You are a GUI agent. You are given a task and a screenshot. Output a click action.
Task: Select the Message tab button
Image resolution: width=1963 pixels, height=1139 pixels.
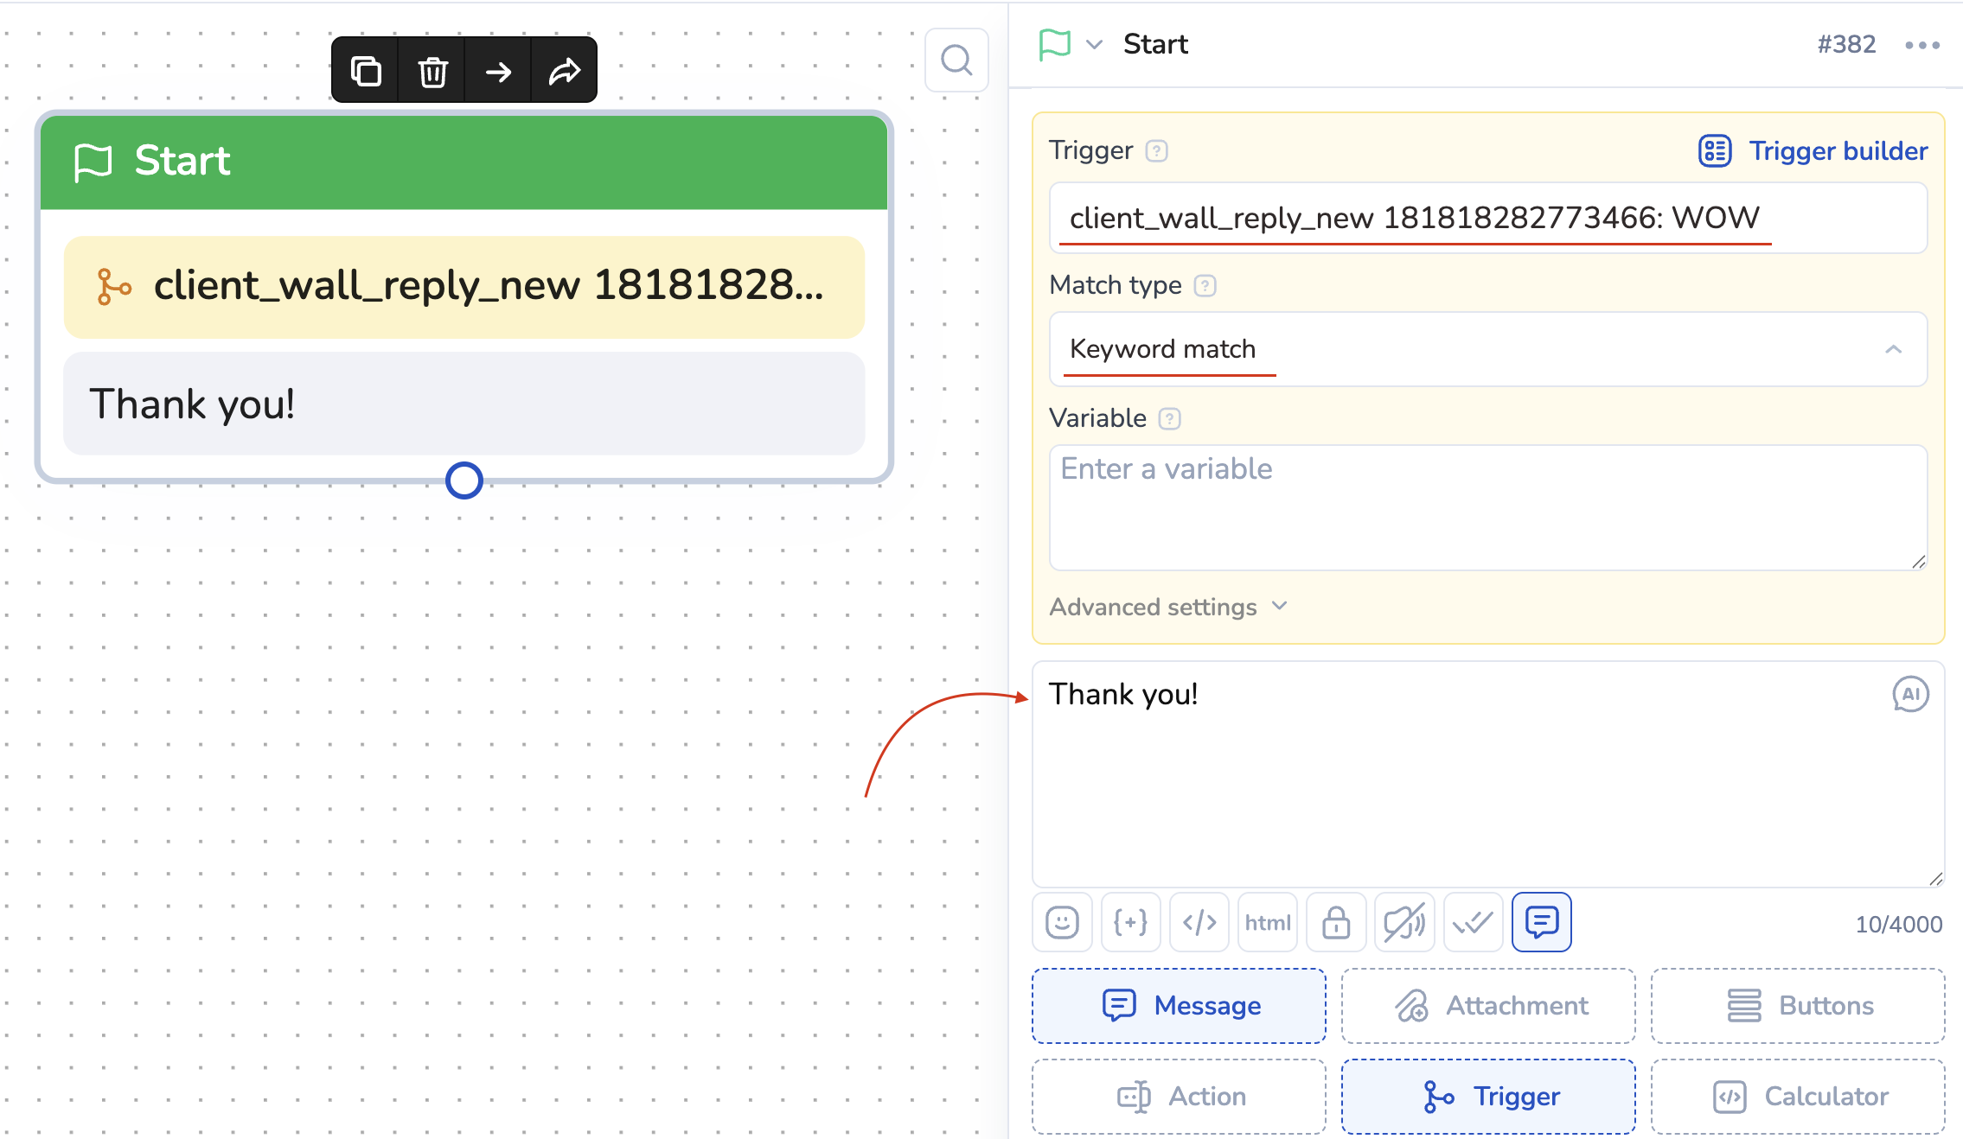(1179, 1006)
